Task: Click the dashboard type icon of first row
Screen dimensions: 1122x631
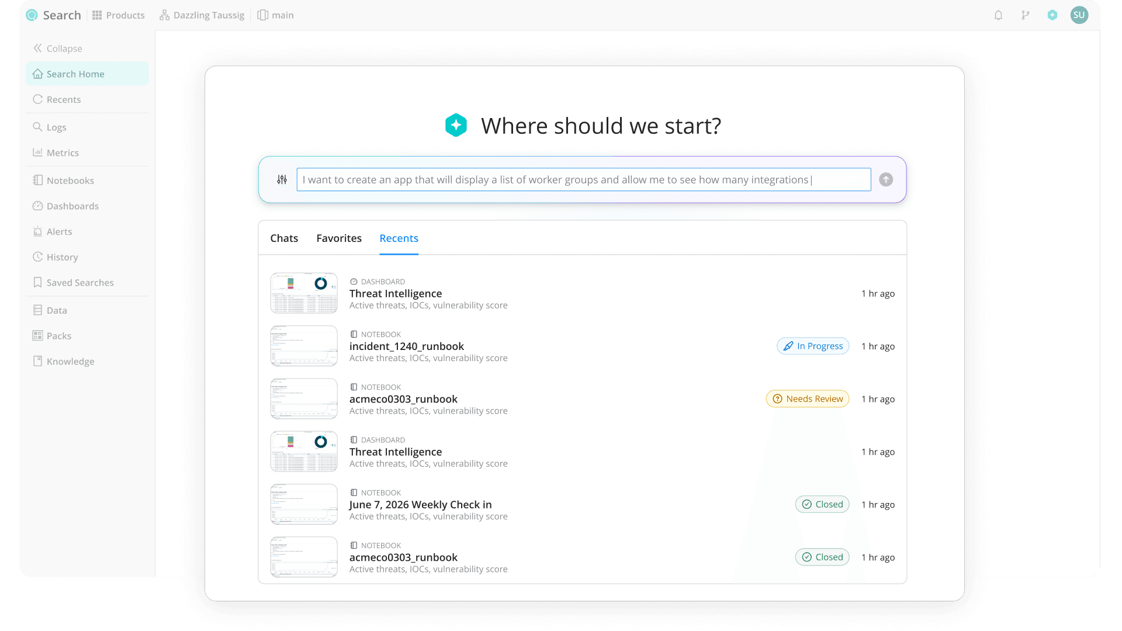Action: pyautogui.click(x=354, y=282)
